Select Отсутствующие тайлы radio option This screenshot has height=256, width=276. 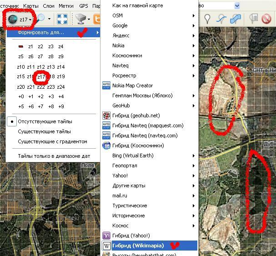click(45, 121)
